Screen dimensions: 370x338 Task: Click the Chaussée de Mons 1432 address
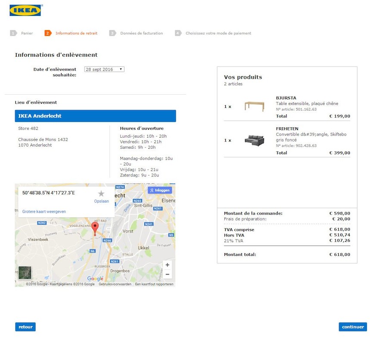pos(43,139)
